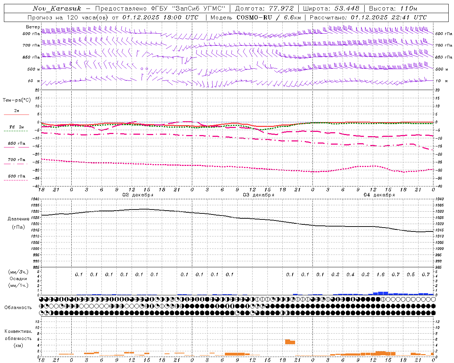
Task: Click the '850 гПа' temperature legend entry
Action: pos(16,144)
